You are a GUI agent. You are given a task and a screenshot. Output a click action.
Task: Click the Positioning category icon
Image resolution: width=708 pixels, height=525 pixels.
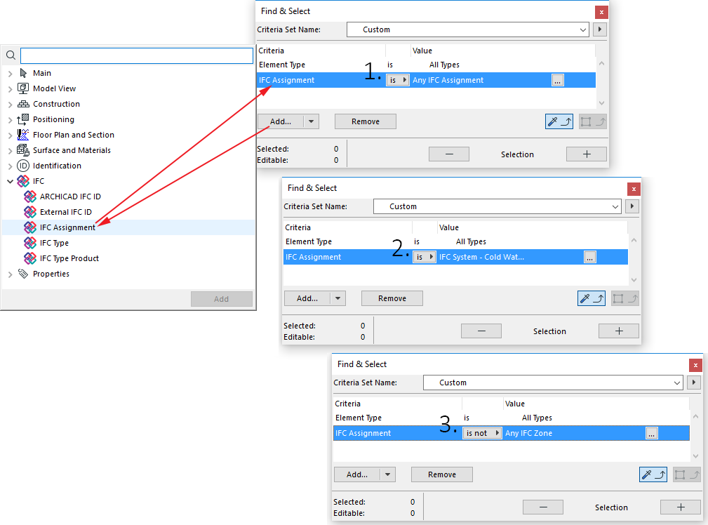[x=23, y=119]
